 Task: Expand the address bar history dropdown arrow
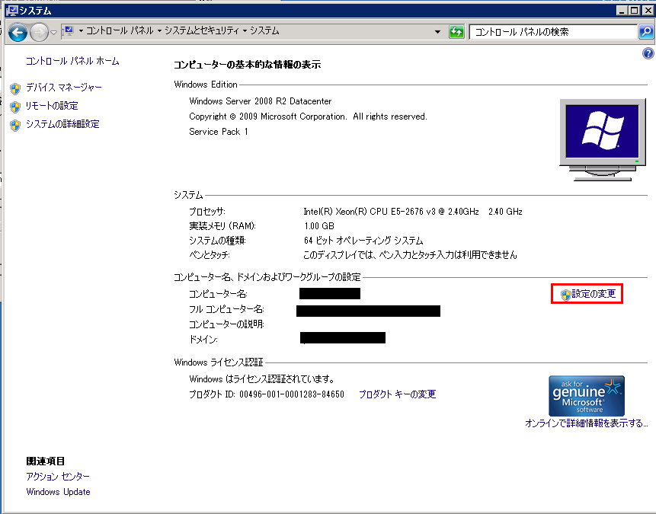click(437, 32)
